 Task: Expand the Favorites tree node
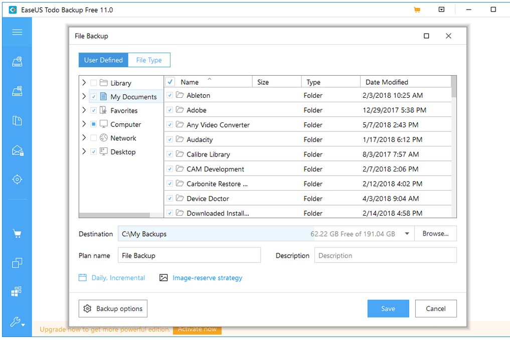84,110
